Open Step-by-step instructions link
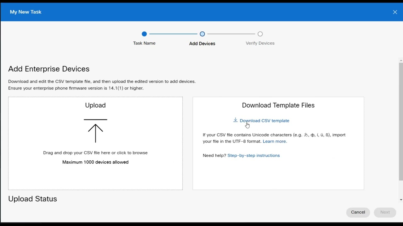The image size is (403, 226). [x=253, y=155]
